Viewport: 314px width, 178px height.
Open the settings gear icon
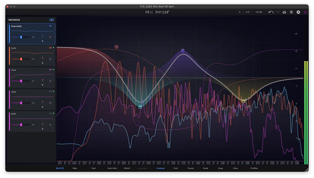click(298, 12)
